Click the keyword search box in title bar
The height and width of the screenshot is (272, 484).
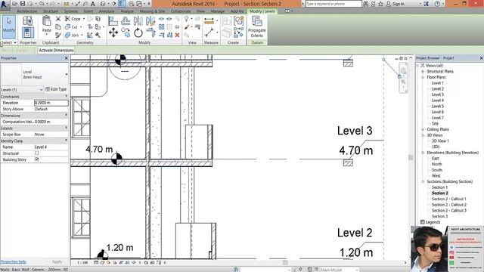(334, 4)
